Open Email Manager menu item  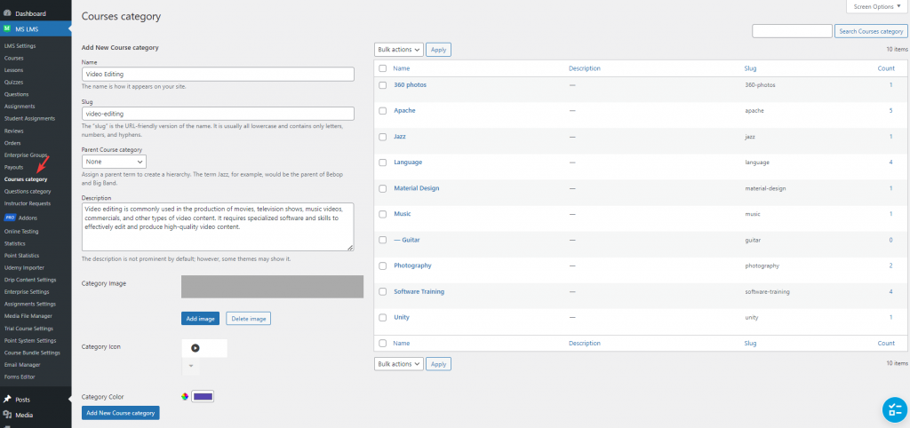(x=22, y=365)
